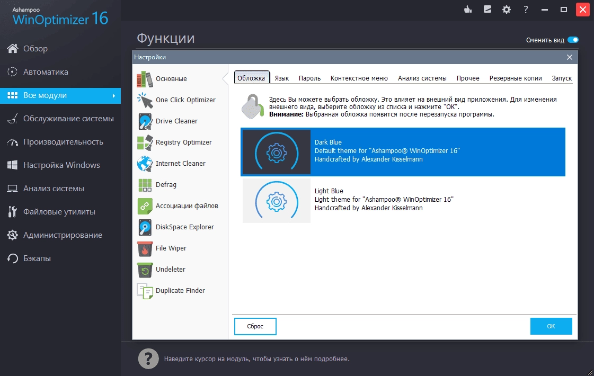This screenshot has width=594, height=376.
Task: Click the Dark Blue theme description text
Action: point(387,151)
